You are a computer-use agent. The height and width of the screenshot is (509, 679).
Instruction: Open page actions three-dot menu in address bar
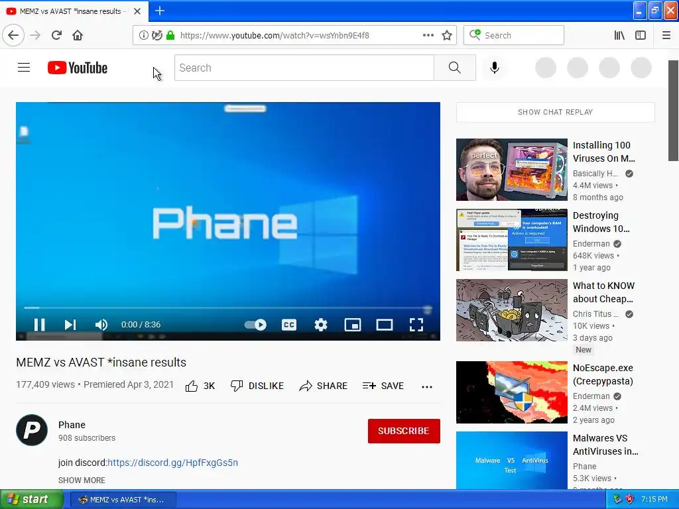(428, 35)
